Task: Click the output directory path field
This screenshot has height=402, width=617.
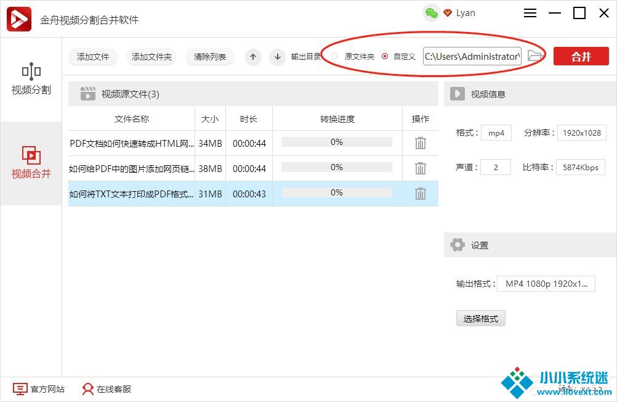Action: click(472, 57)
